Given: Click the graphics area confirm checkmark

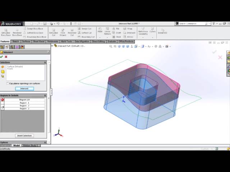Looking at the screenshot, I should [x=214, y=52].
